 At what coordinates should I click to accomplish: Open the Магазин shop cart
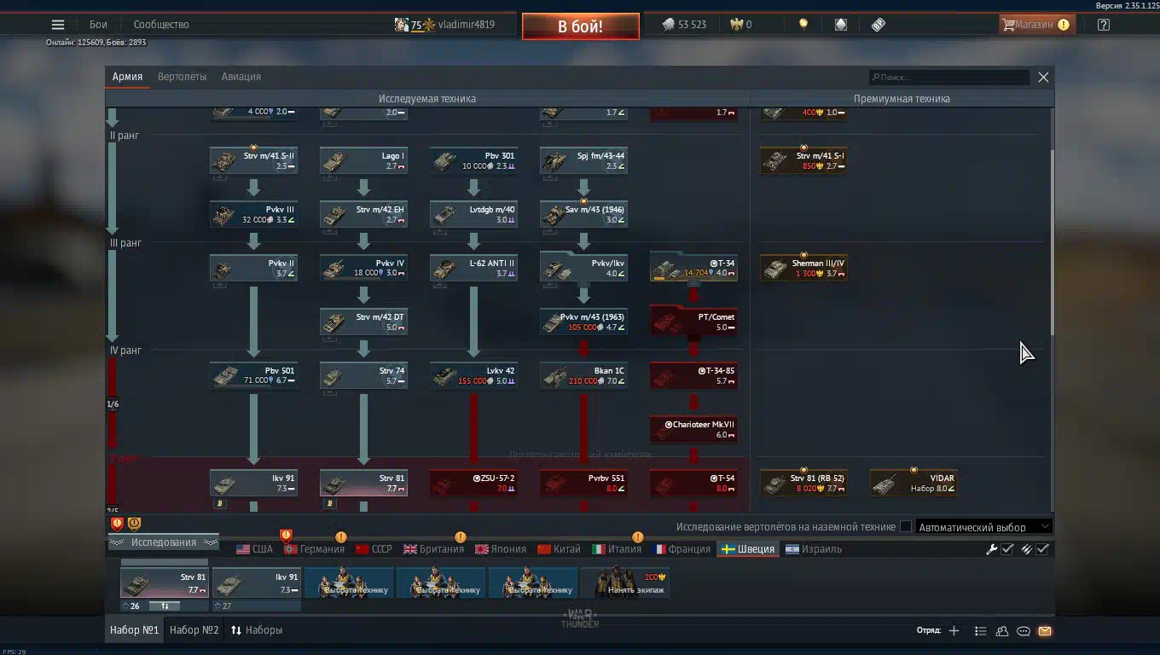(1035, 25)
